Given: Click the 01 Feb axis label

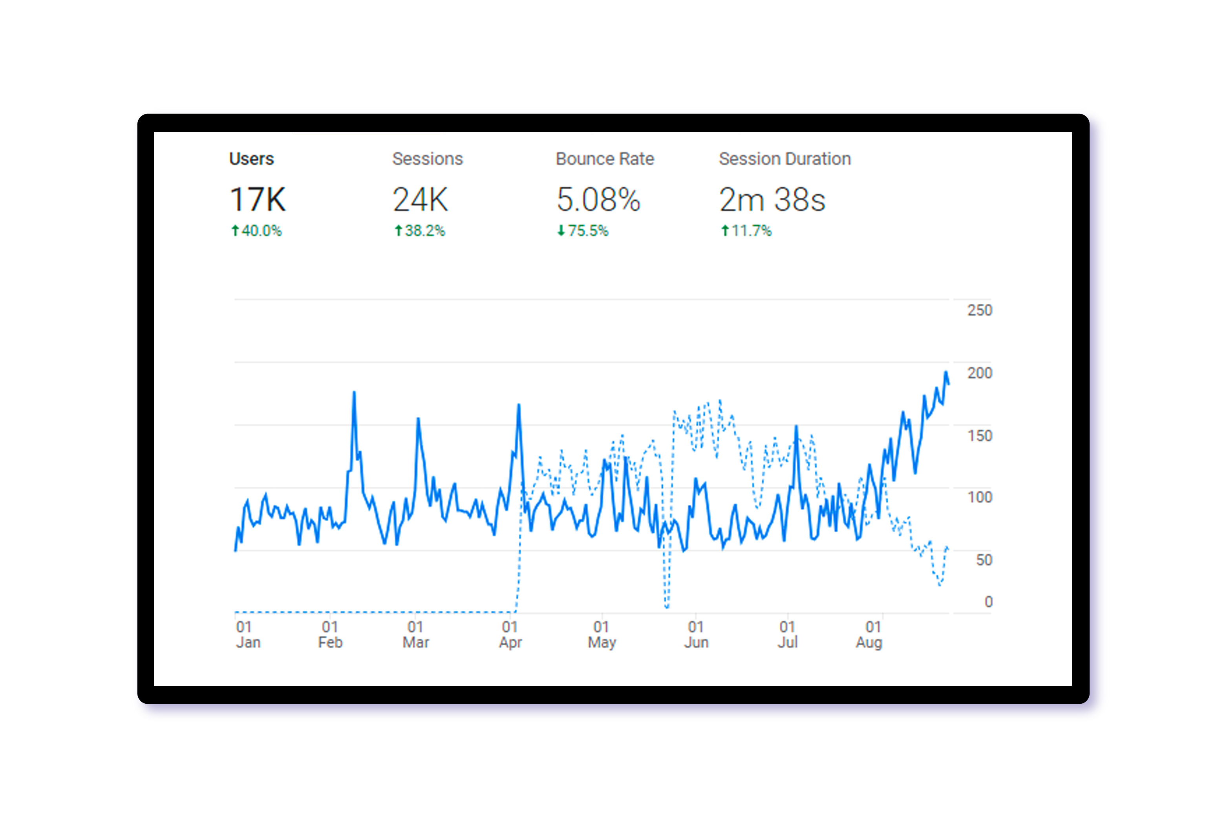Looking at the screenshot, I should pyautogui.click(x=330, y=634).
